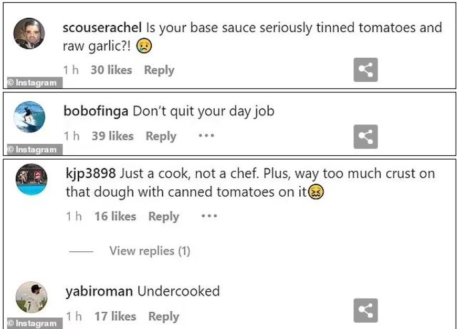Image resolution: width=462 pixels, height=329 pixels.
Task: Open more options on kjp3898's comment
Action: point(209,216)
